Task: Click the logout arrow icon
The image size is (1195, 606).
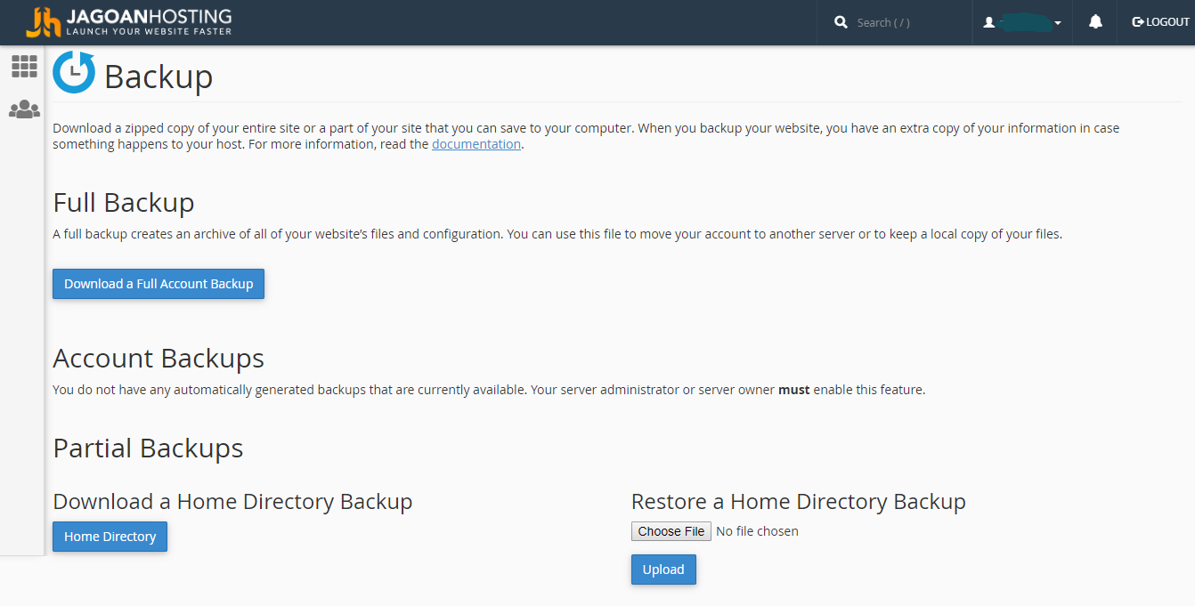Action: [x=1137, y=22]
